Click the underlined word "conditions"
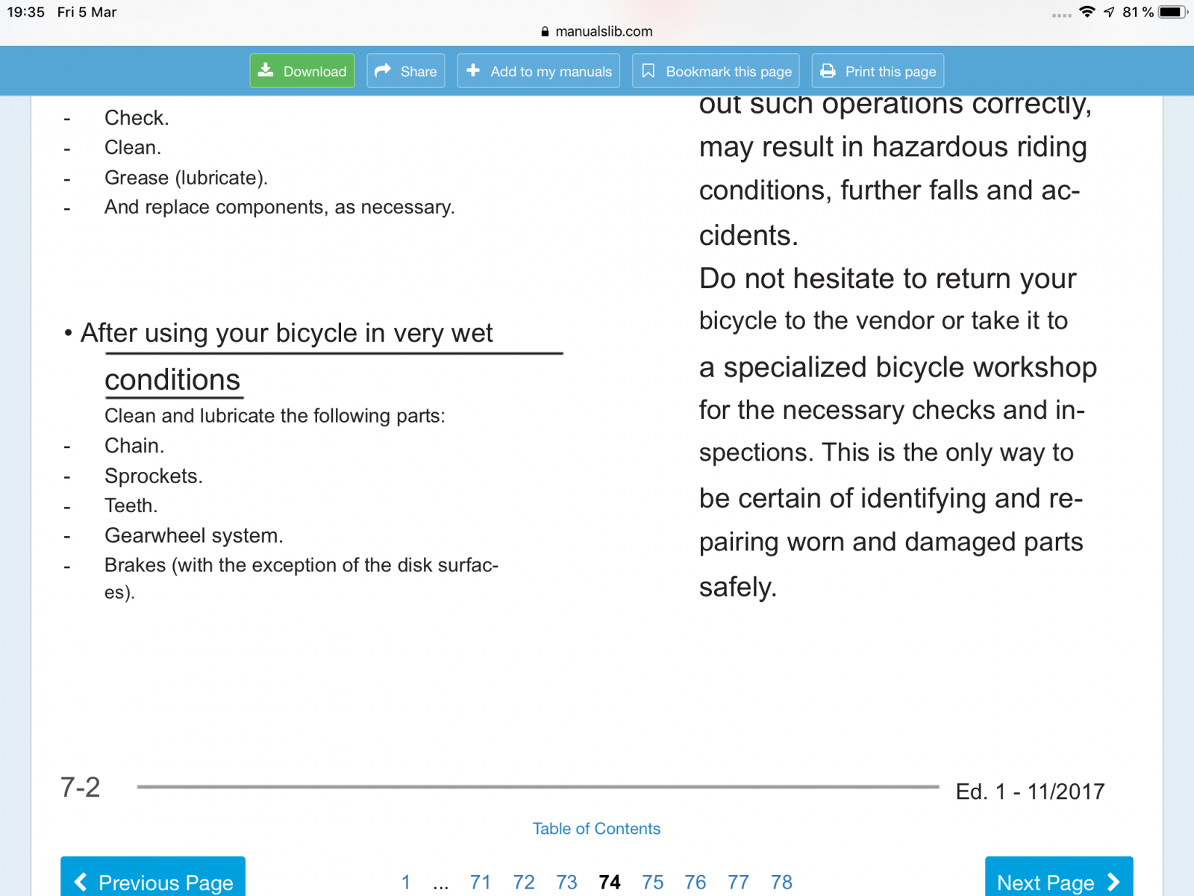1194x896 pixels. (x=172, y=380)
